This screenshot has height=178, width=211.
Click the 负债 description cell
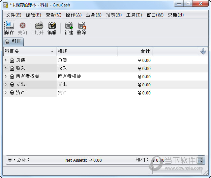62,60
